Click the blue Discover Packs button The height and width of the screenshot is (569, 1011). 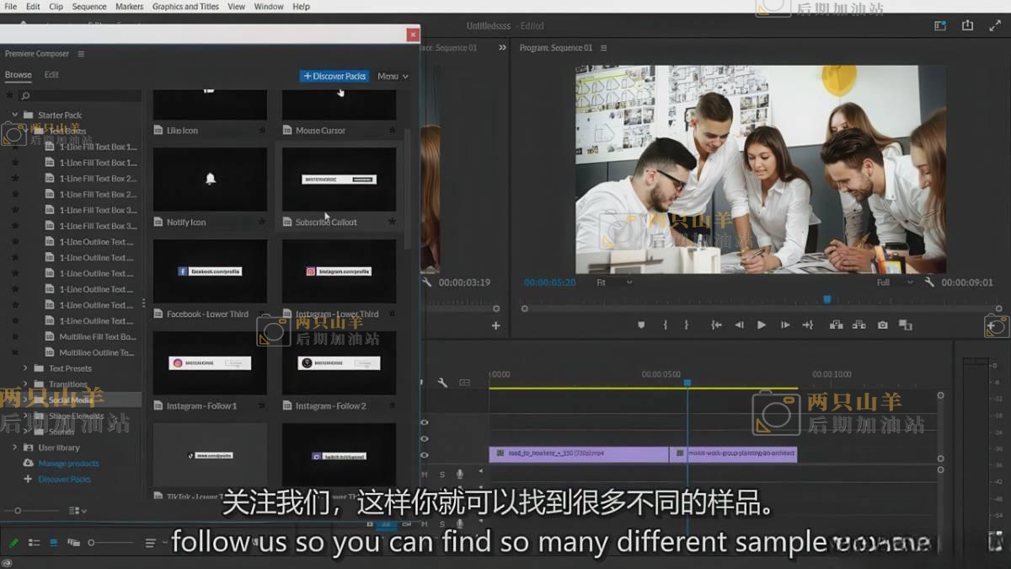pyautogui.click(x=334, y=76)
